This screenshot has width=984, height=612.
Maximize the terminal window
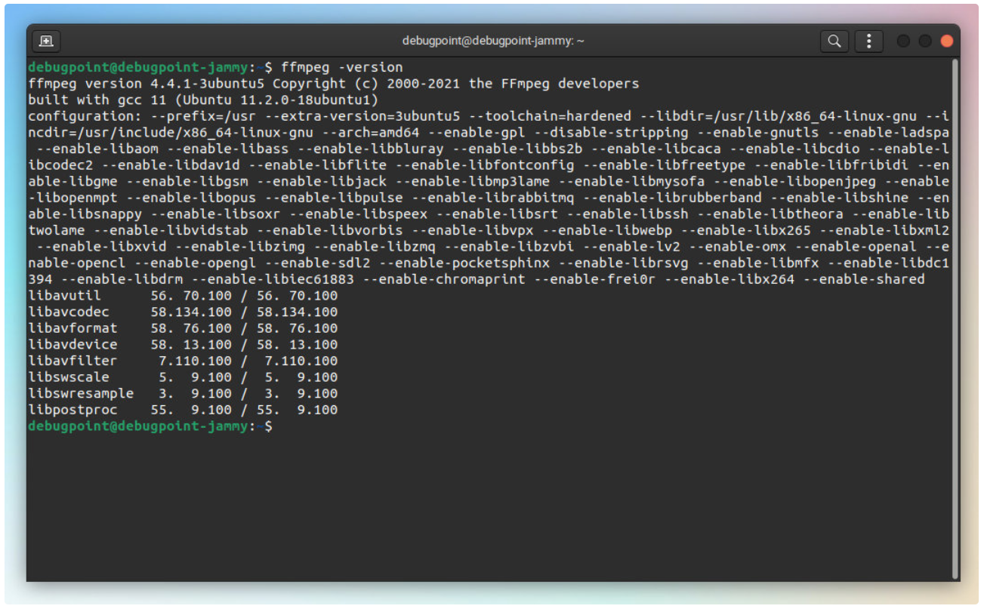click(925, 41)
